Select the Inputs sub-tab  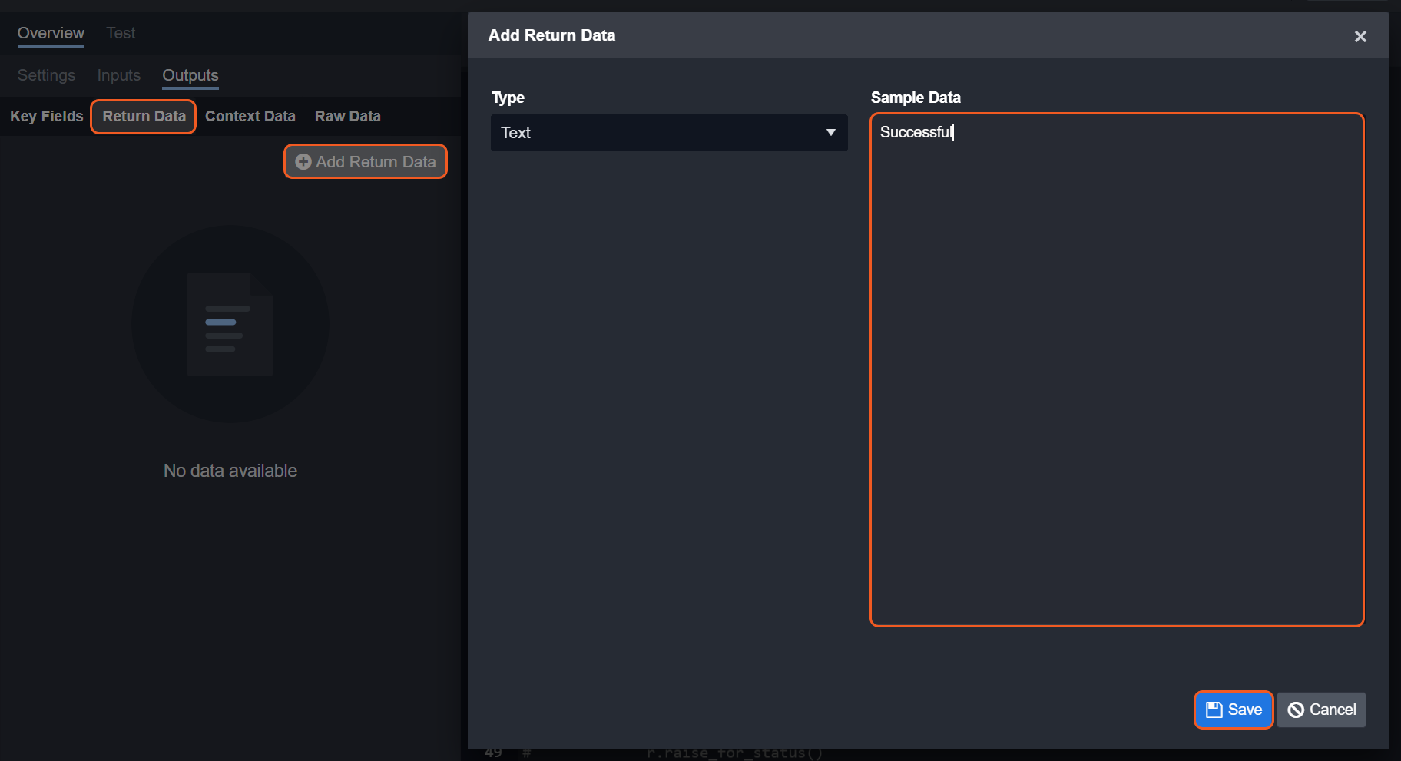tap(119, 75)
